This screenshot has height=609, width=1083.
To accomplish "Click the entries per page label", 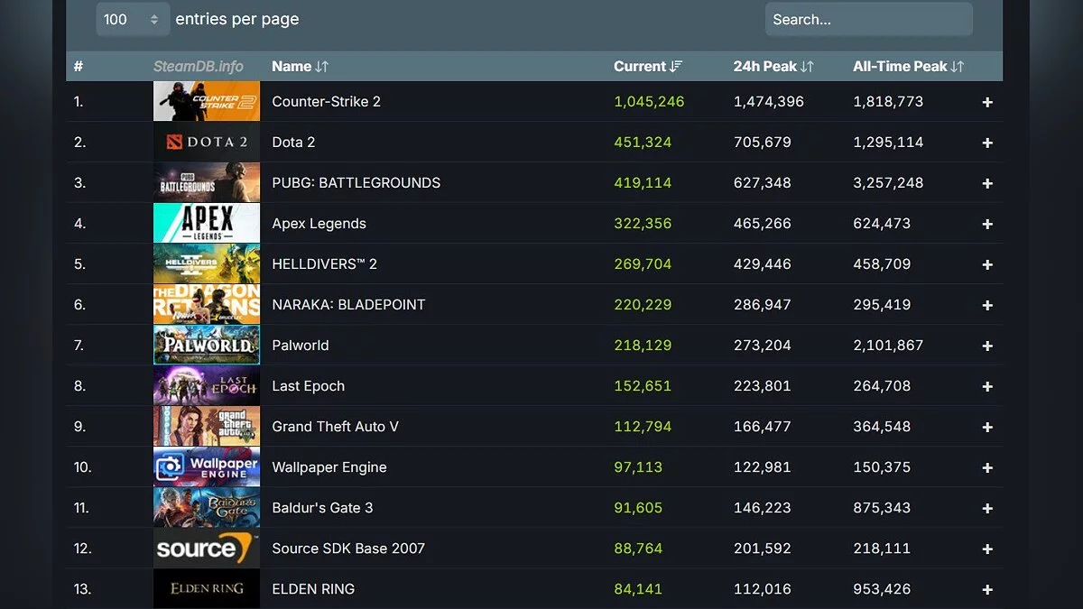I will 237,19.
